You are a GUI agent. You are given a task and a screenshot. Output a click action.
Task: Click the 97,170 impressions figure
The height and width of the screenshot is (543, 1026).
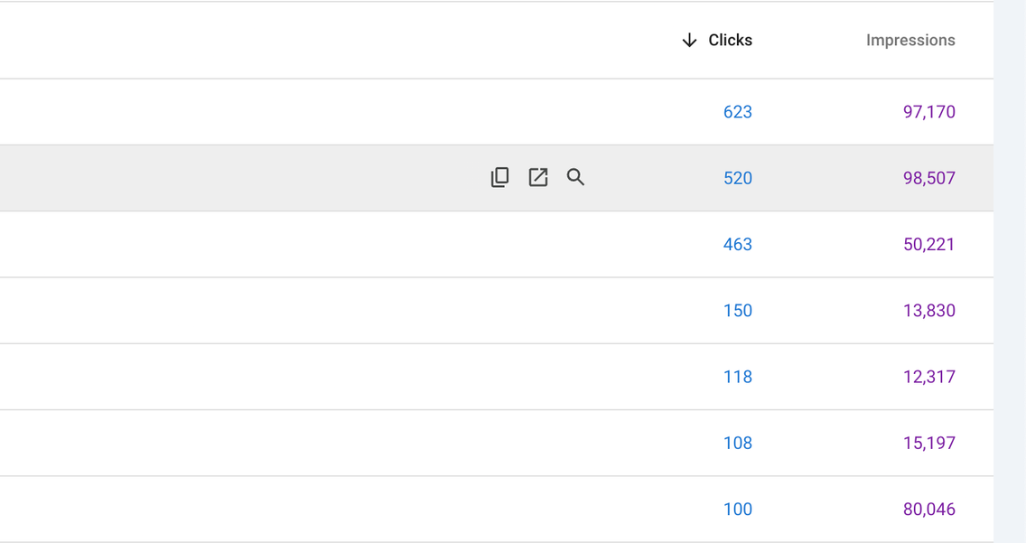point(929,111)
